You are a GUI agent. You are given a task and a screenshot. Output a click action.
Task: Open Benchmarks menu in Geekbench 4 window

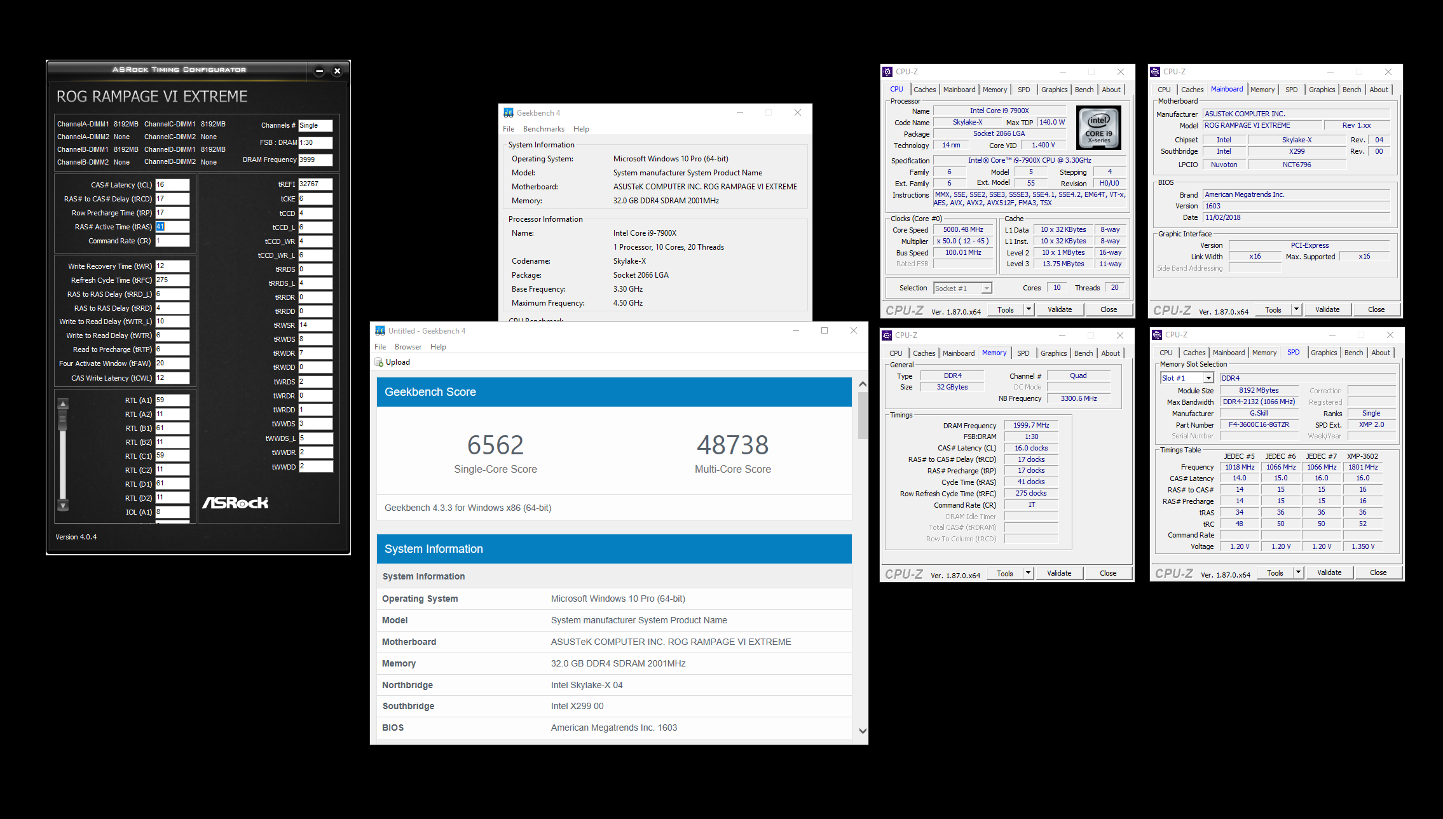544,129
